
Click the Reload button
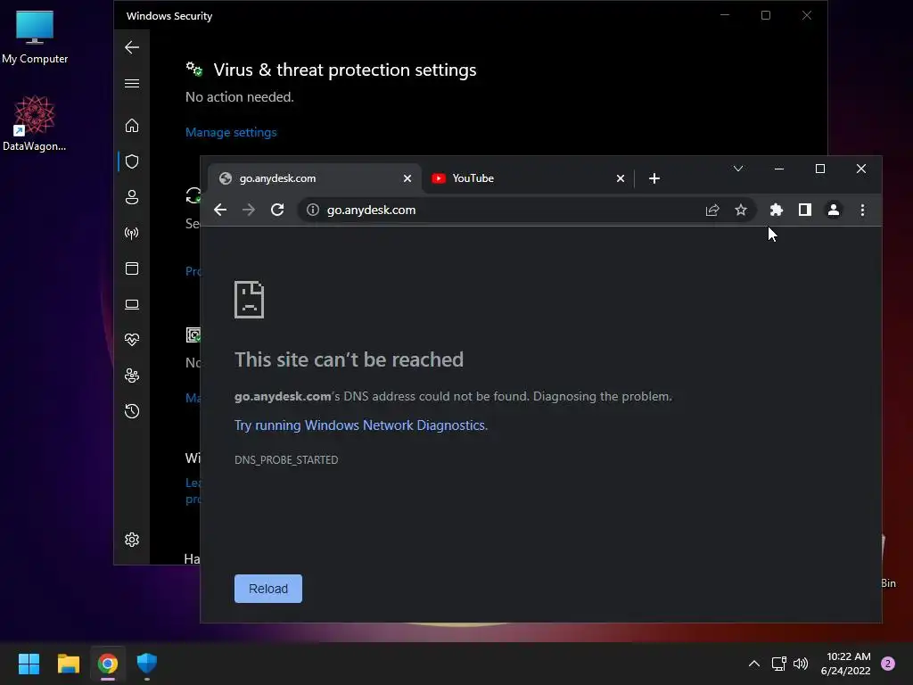pos(268,589)
